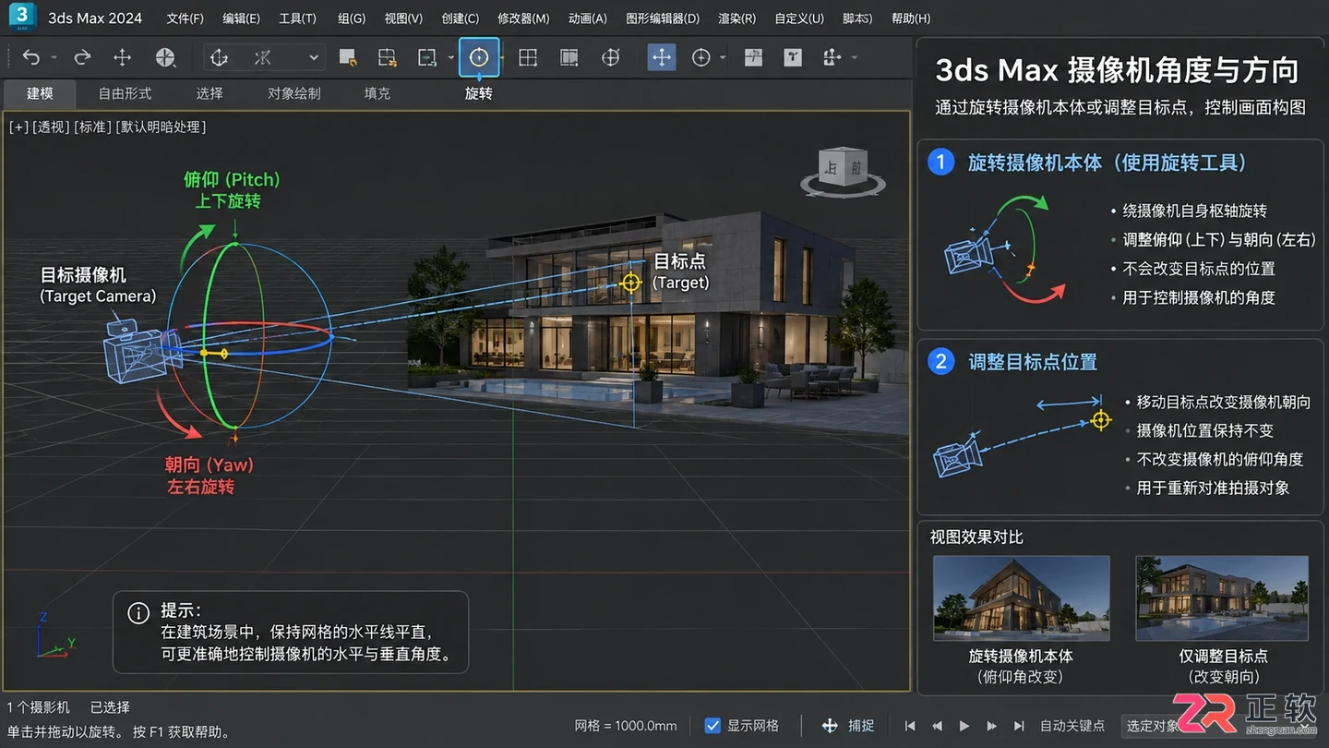Click the circle-dot snap icon after Move

pyautogui.click(x=701, y=57)
